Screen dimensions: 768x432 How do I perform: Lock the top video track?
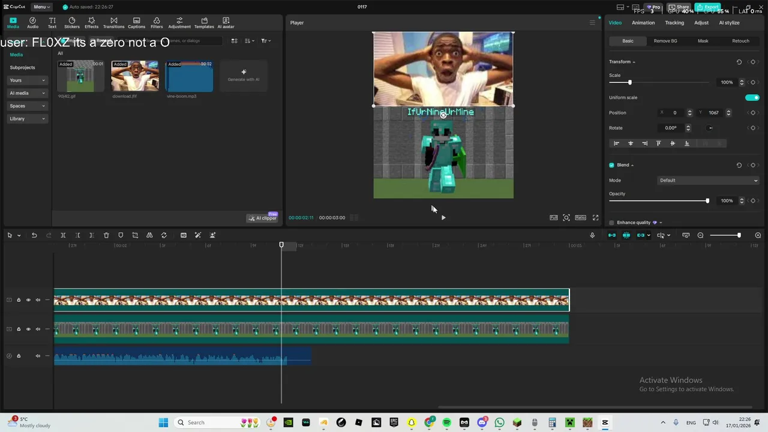pyautogui.click(x=19, y=300)
